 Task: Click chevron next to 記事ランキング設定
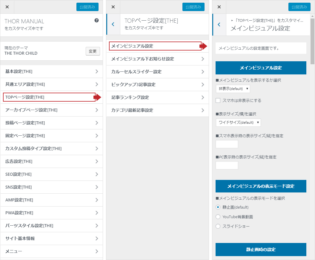(x=203, y=97)
